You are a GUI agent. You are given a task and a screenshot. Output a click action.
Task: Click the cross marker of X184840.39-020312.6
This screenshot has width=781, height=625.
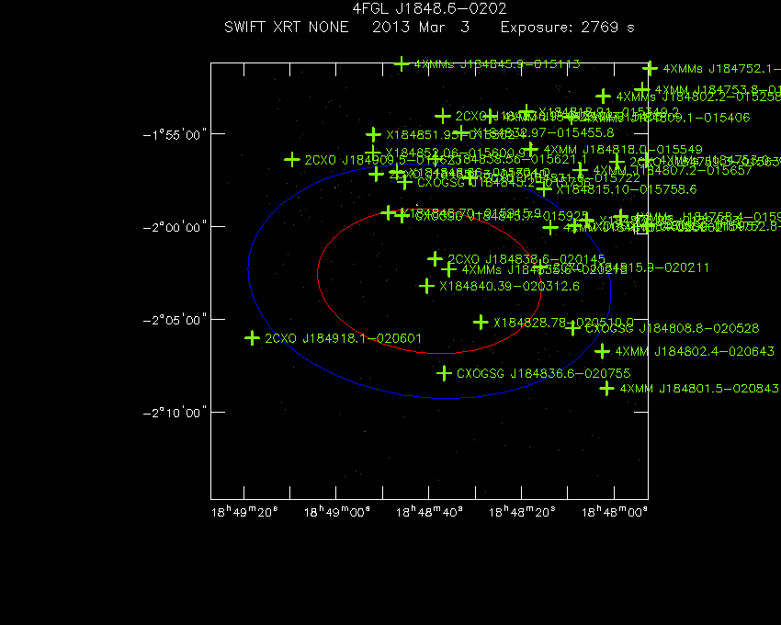pos(426,286)
